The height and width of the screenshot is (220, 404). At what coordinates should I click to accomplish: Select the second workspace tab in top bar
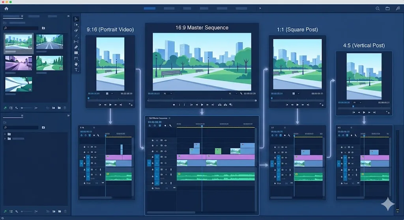pos(169,9)
